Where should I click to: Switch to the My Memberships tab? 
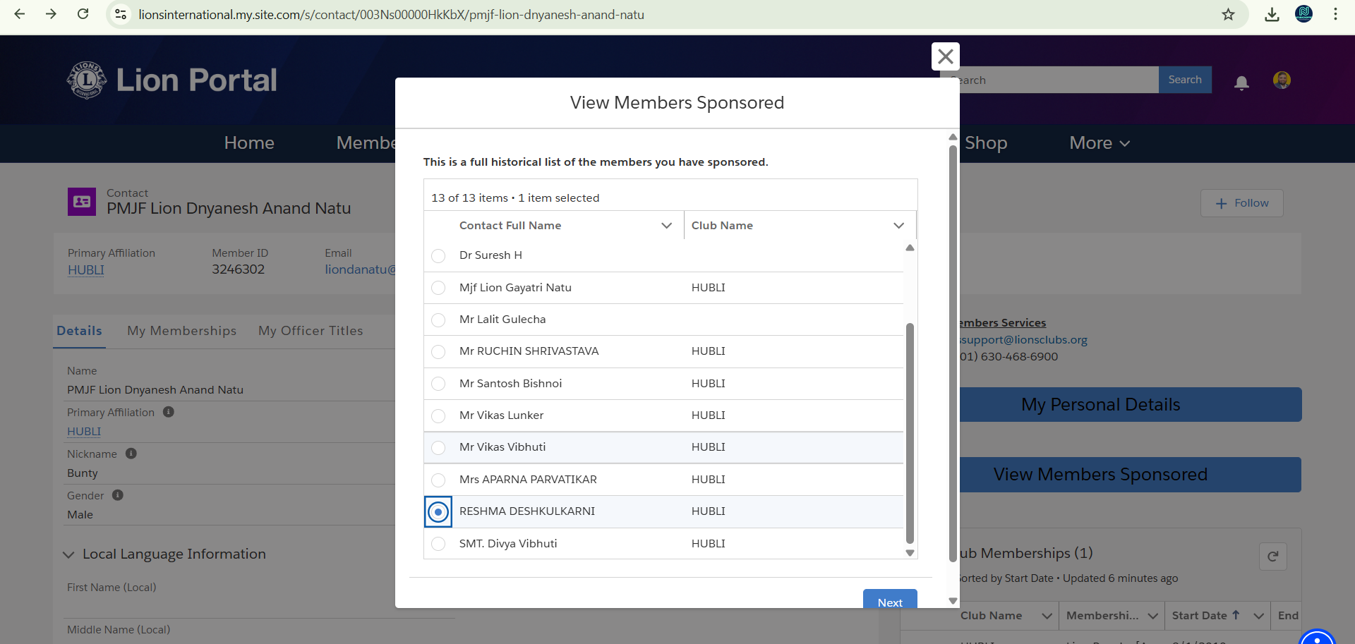181,331
